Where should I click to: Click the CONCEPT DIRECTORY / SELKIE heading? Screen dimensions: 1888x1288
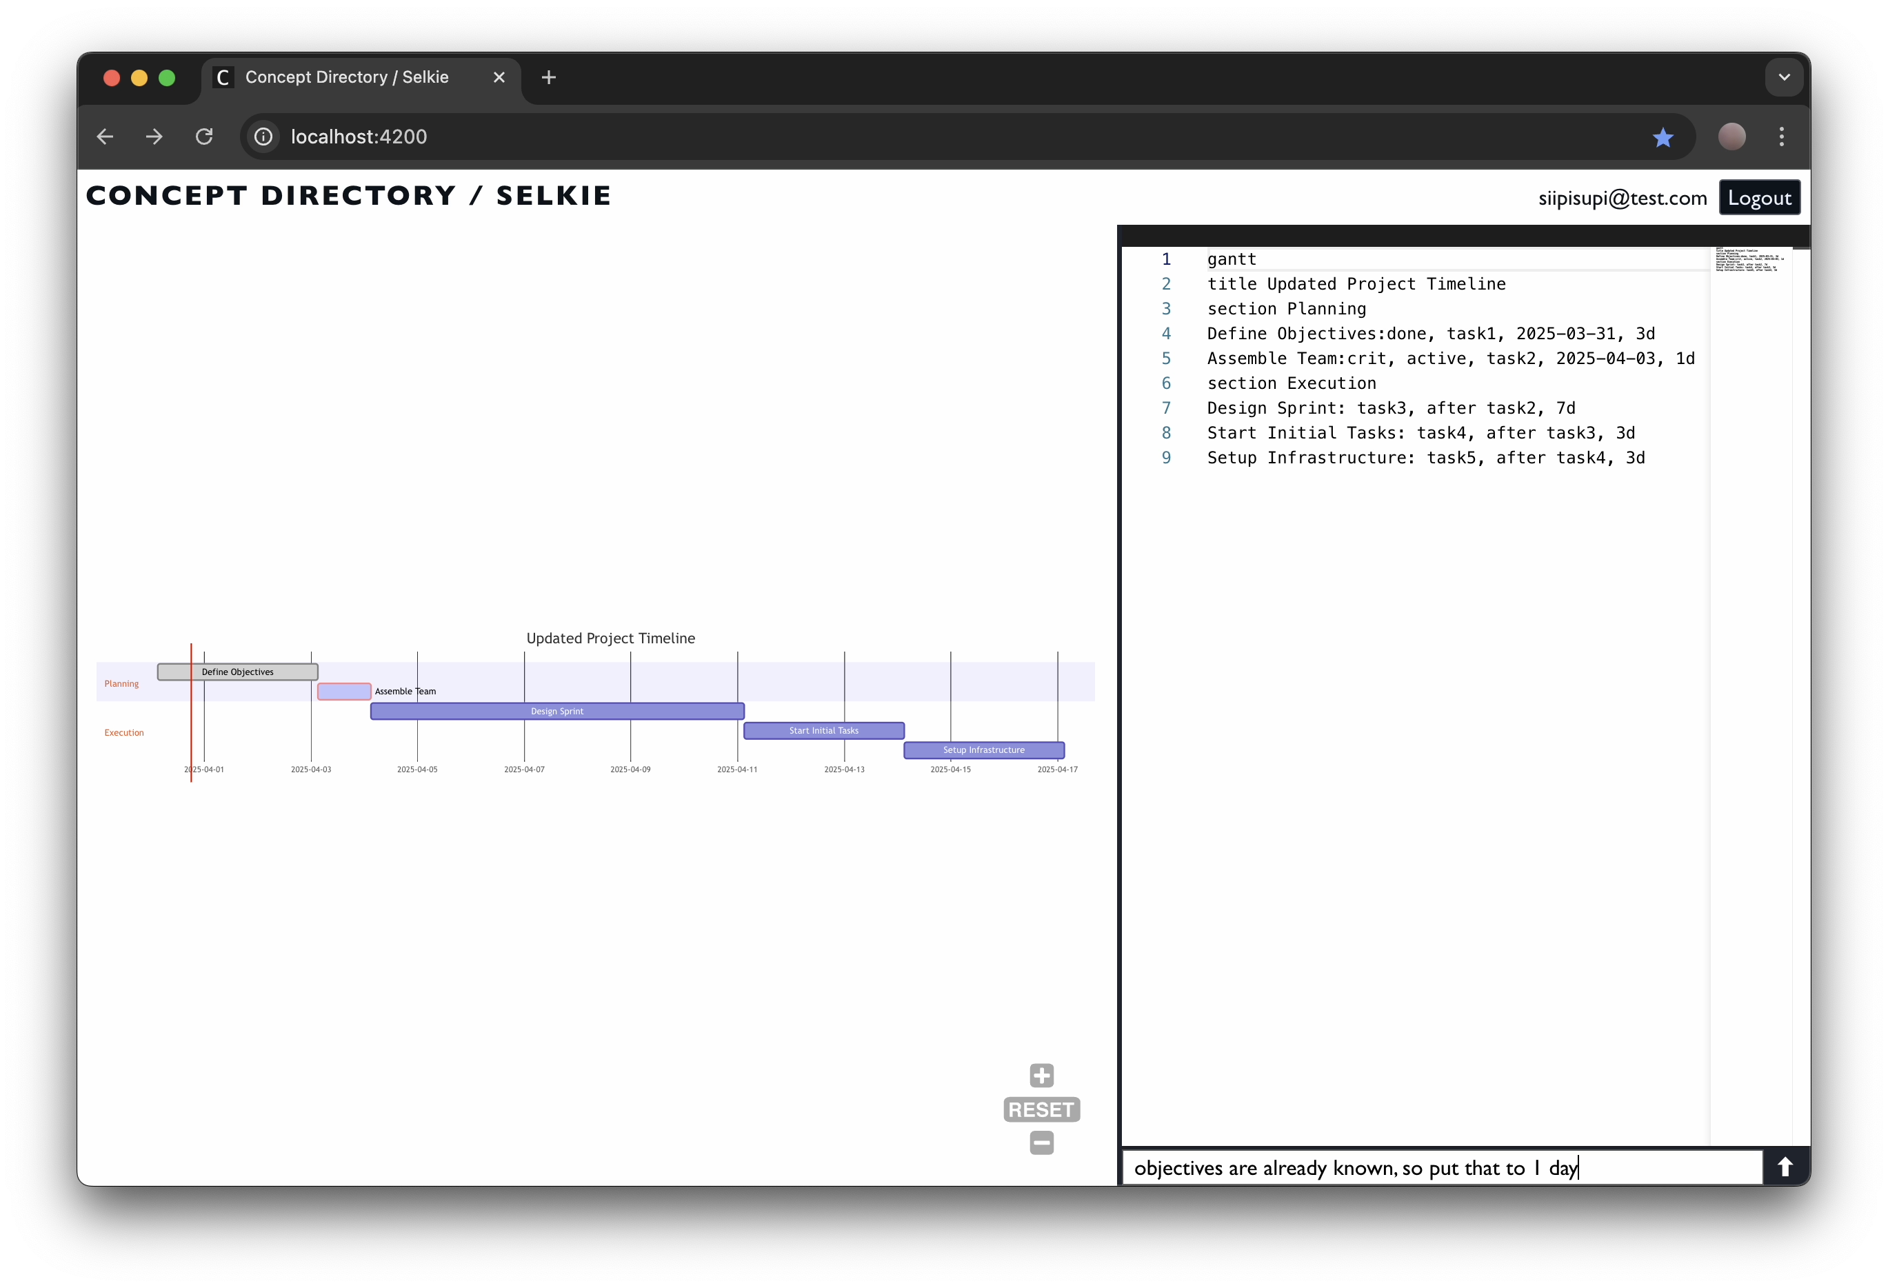(x=348, y=196)
